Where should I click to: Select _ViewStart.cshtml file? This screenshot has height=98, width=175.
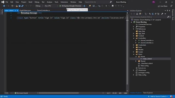pos(147,63)
